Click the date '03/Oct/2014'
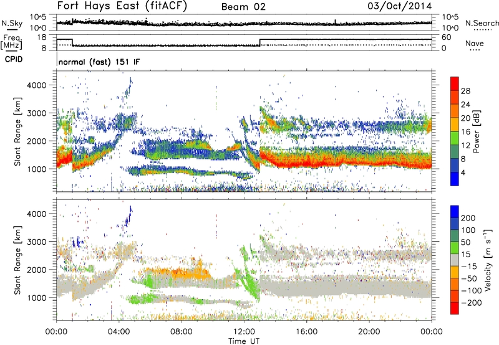The image size is (499, 345). coord(400,6)
